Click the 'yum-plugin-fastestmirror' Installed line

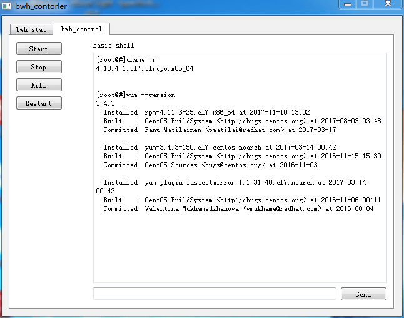[235, 183]
